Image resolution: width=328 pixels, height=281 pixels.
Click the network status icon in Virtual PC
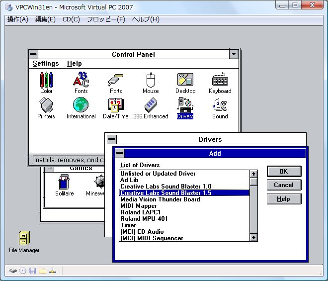52,271
